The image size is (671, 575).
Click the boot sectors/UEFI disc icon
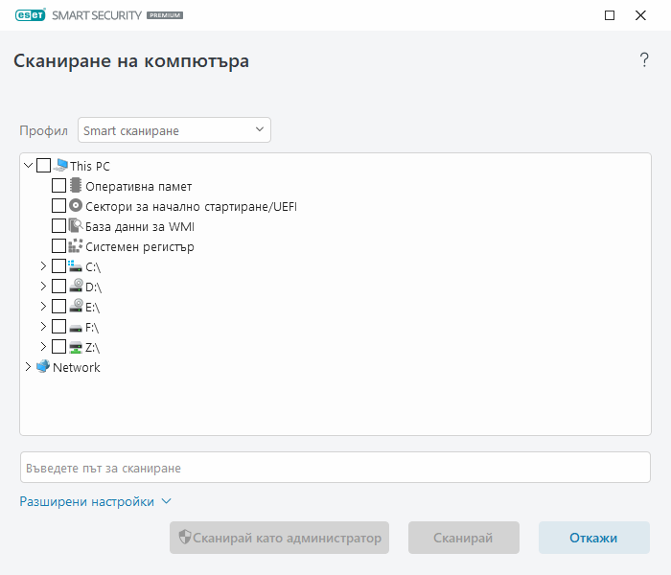pos(76,206)
